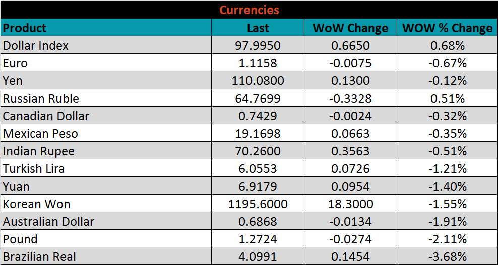
Task: Select the Canadian Dollar row label
Action: coord(46,116)
